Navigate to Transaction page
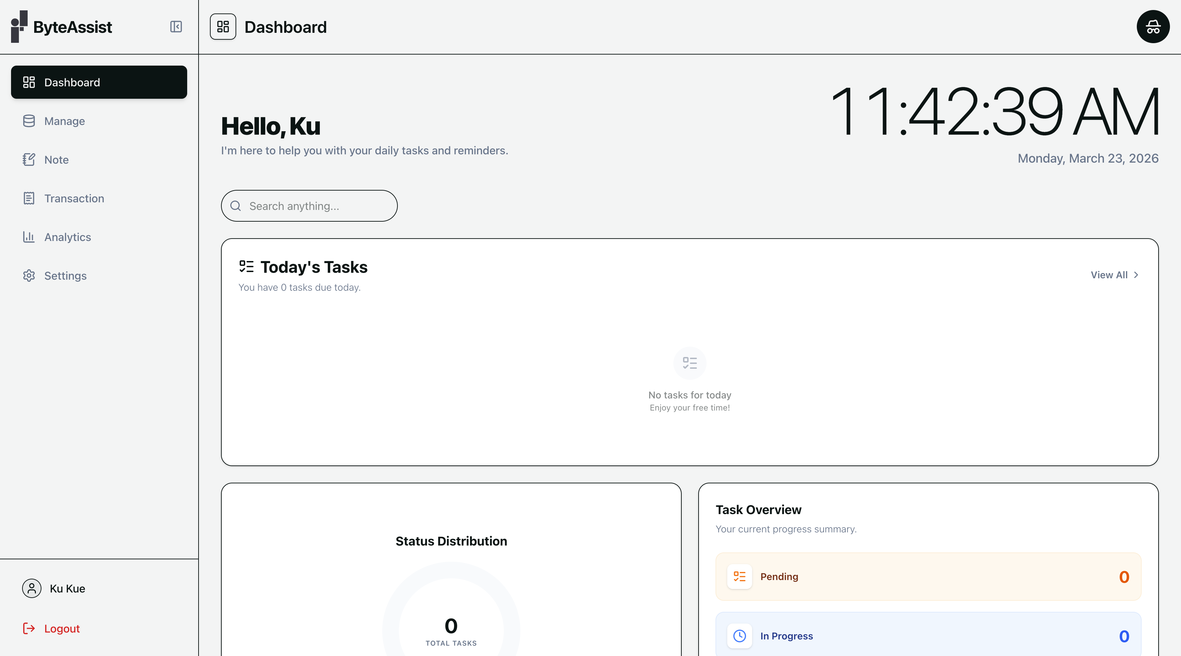Screen dimensions: 1181x656 tap(99, 199)
